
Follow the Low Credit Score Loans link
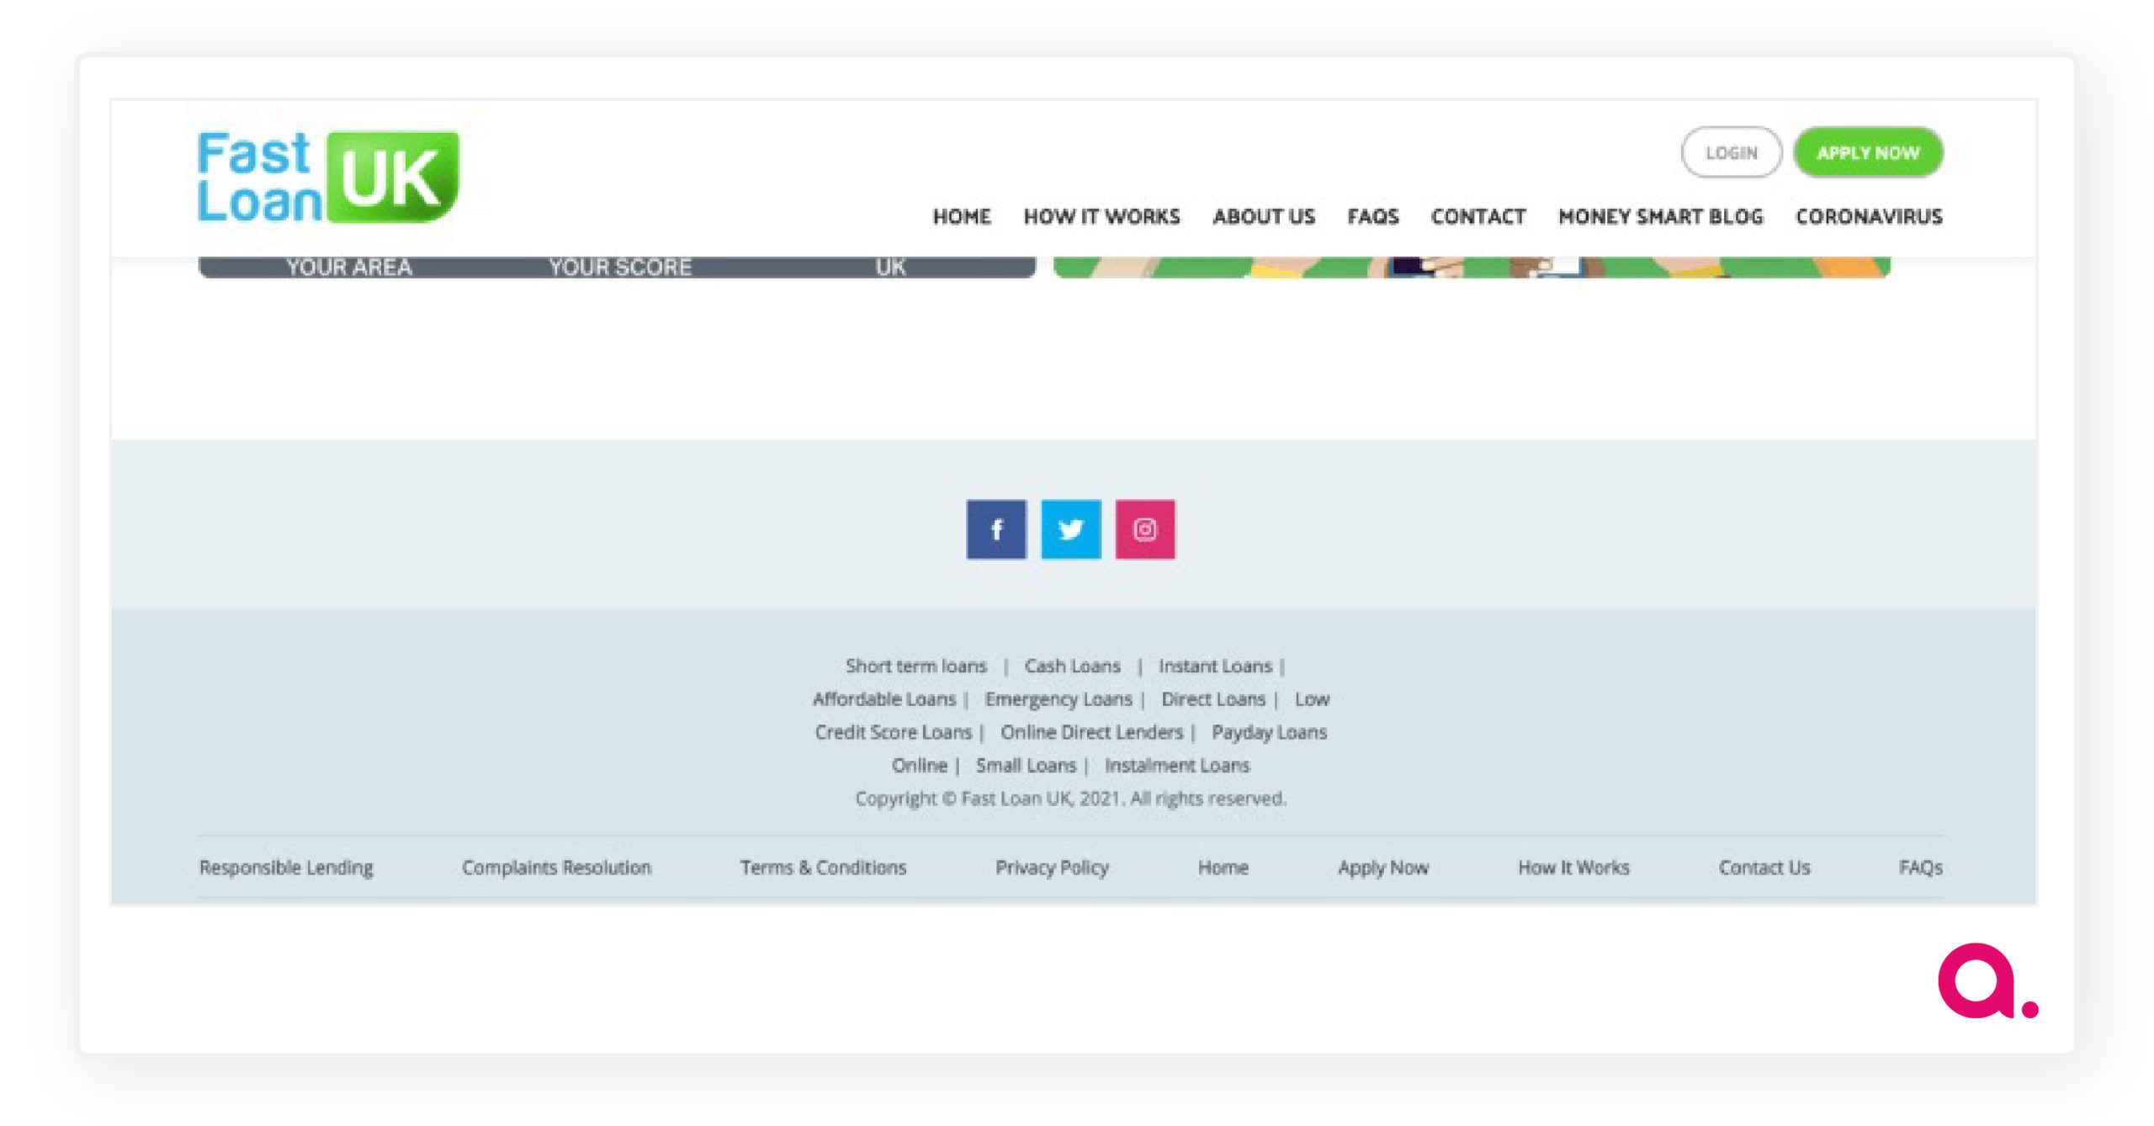893,732
